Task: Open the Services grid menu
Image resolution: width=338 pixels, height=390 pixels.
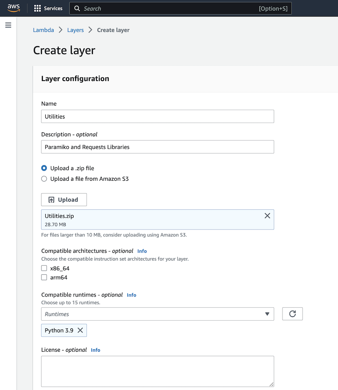Action: point(48,8)
